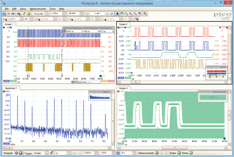This screenshot has height=157, width=234.
Task: Toggle the math channels button
Action: (x=137, y=19)
